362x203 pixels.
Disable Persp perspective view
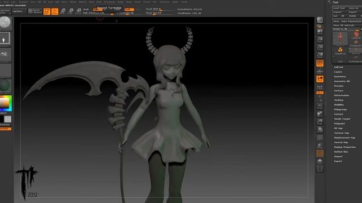pyautogui.click(x=320, y=63)
